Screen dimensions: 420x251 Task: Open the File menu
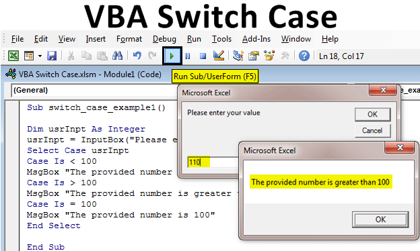tap(17, 39)
